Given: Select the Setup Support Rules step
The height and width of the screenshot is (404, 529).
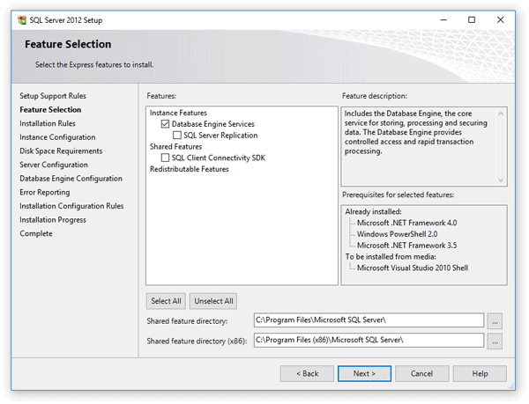Looking at the screenshot, I should coord(53,96).
